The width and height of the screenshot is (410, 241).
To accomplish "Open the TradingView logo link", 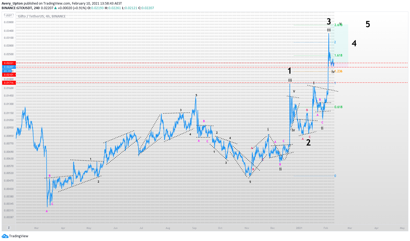I will 15,236.
